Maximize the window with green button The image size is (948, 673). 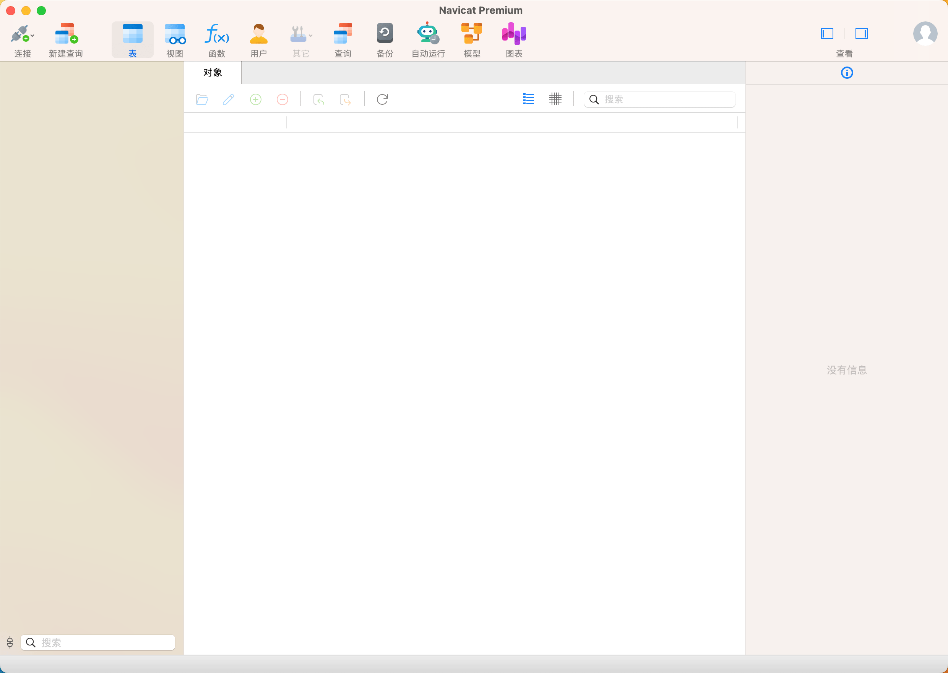click(x=41, y=11)
